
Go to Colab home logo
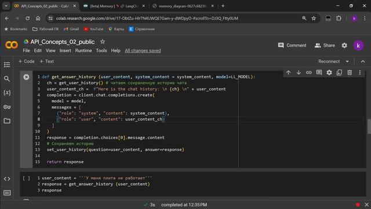(x=12, y=45)
